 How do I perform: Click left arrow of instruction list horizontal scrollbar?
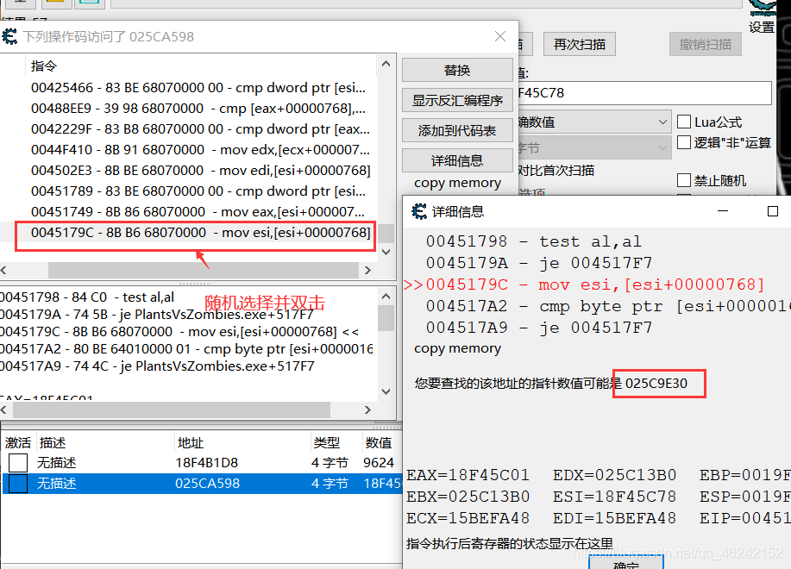(x=3, y=270)
